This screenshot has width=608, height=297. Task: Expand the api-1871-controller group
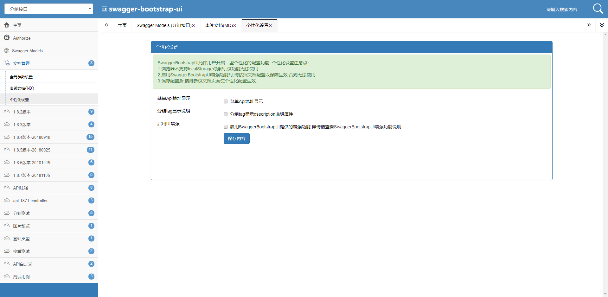point(49,200)
